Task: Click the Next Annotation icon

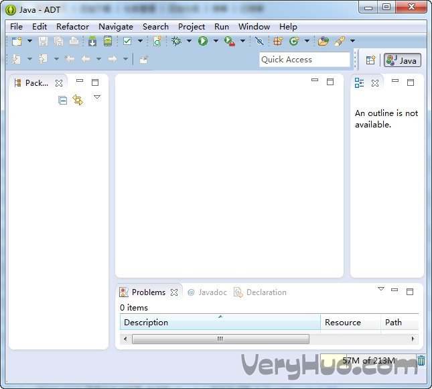Action: pos(16,59)
